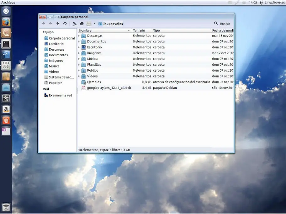This screenshot has height=214, width=286.
Task: Open Papelera in sidebar
Action: [x=53, y=83]
